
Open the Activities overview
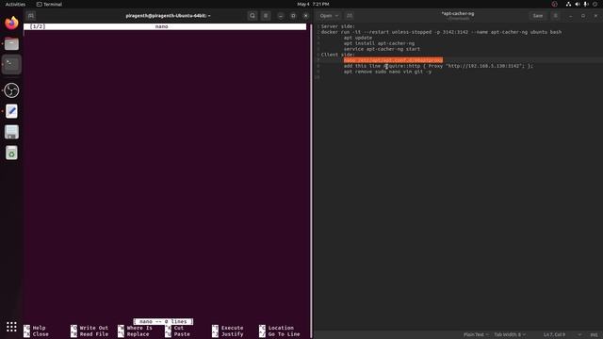click(15, 4)
